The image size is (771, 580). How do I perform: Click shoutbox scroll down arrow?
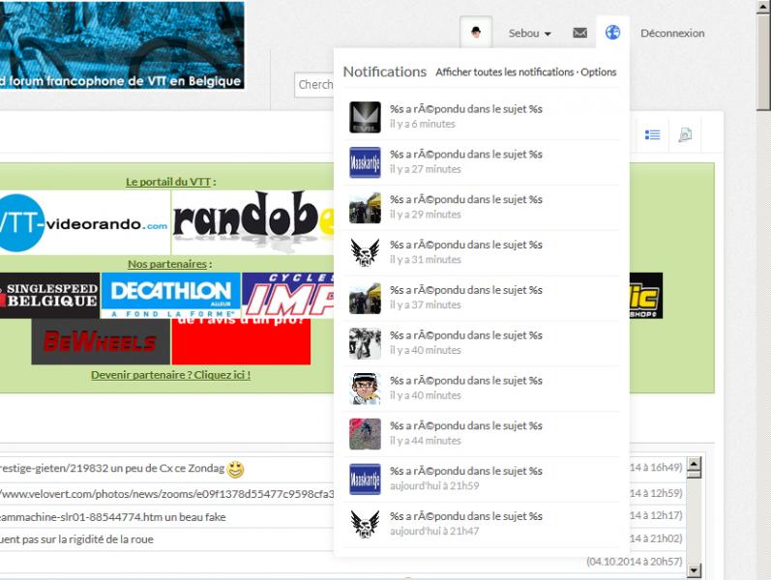(694, 570)
